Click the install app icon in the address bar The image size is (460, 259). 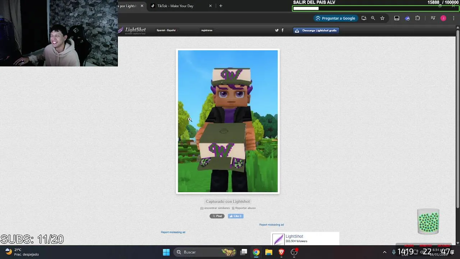click(364, 18)
